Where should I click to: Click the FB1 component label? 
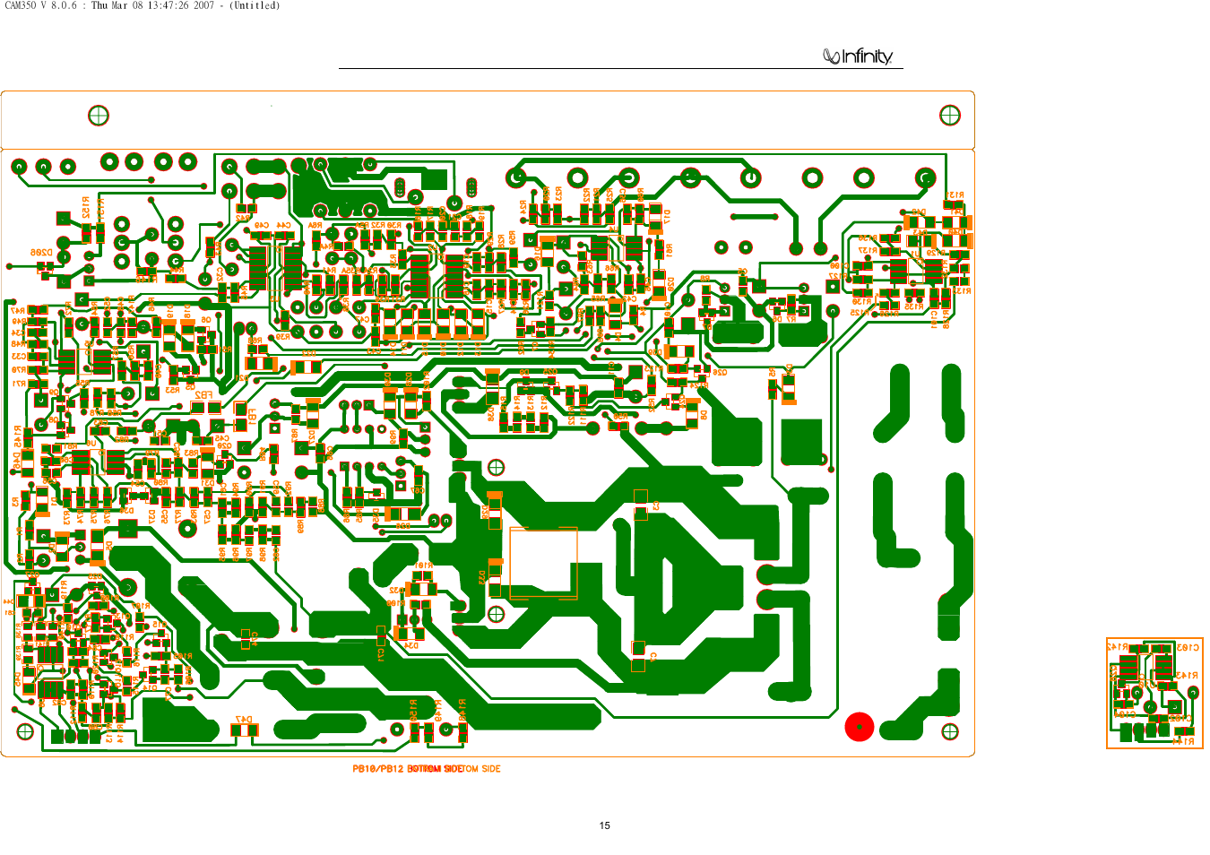click(254, 418)
